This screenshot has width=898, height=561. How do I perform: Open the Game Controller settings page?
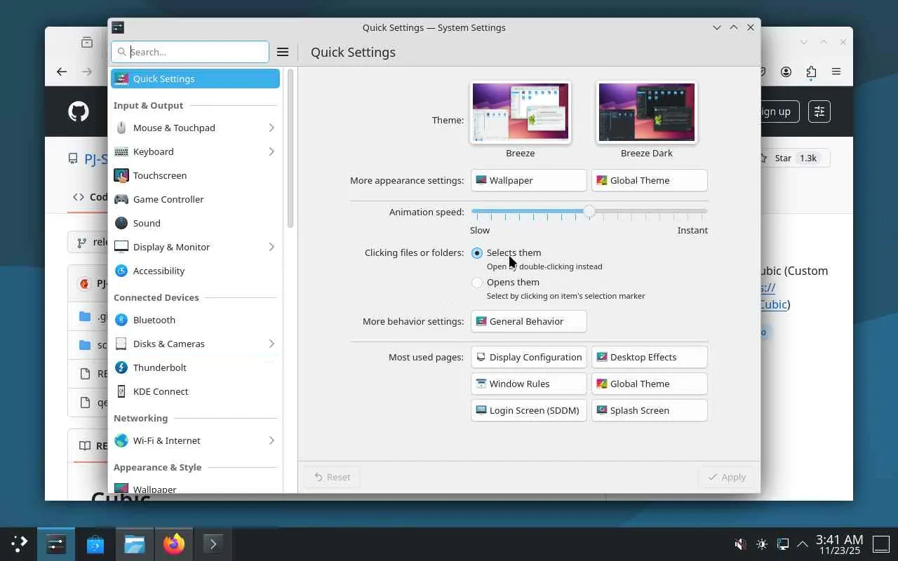point(195,199)
